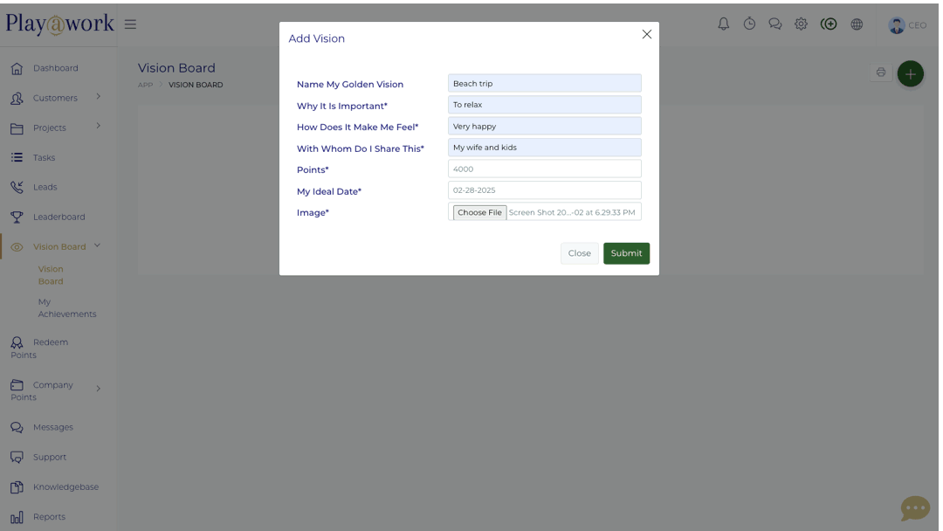Open the settings gear icon
The width and height of the screenshot is (943, 531).
click(x=801, y=24)
